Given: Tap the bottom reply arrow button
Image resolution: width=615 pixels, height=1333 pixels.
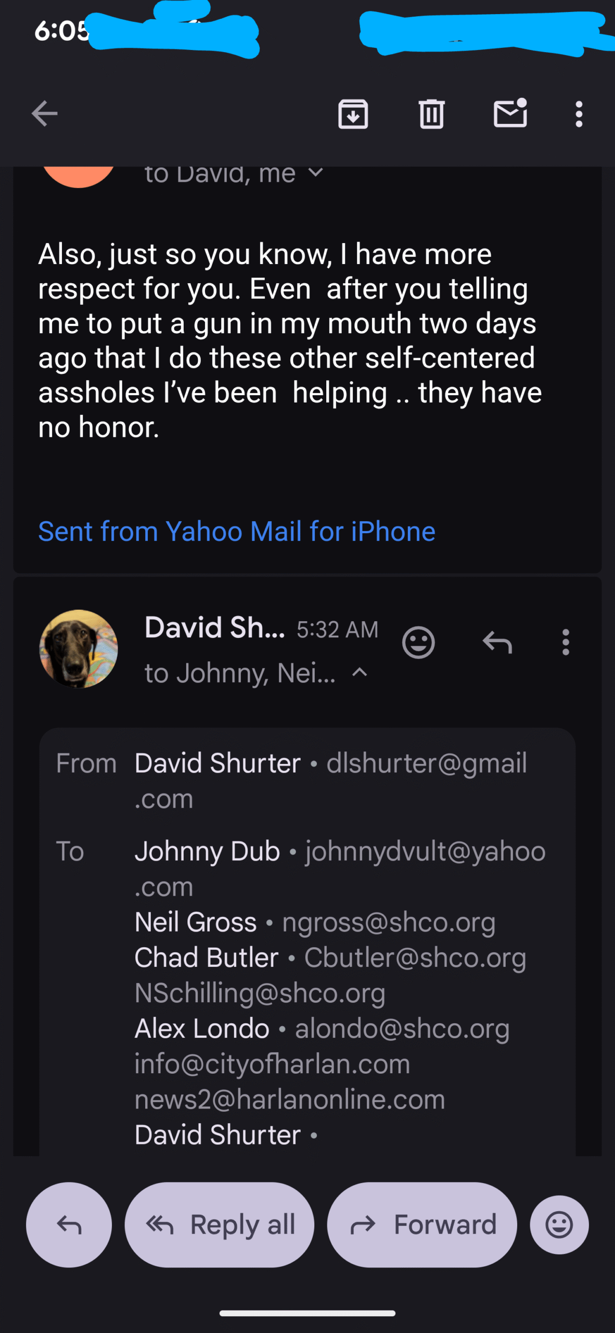Looking at the screenshot, I should 69,1225.
